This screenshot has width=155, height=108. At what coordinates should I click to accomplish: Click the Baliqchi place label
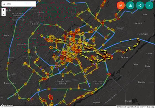point(129,101)
